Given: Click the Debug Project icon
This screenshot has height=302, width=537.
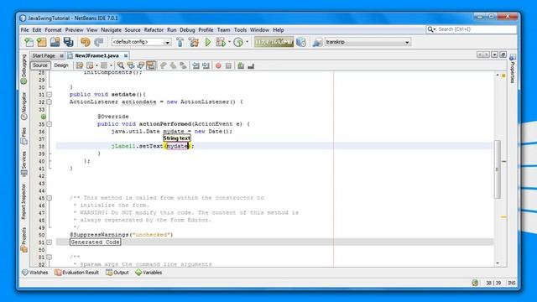Looking at the screenshot, I should [221, 42].
